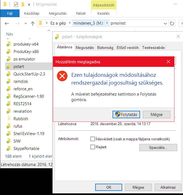
Task: Click the red error icon in dialog
Action: tap(62, 76)
